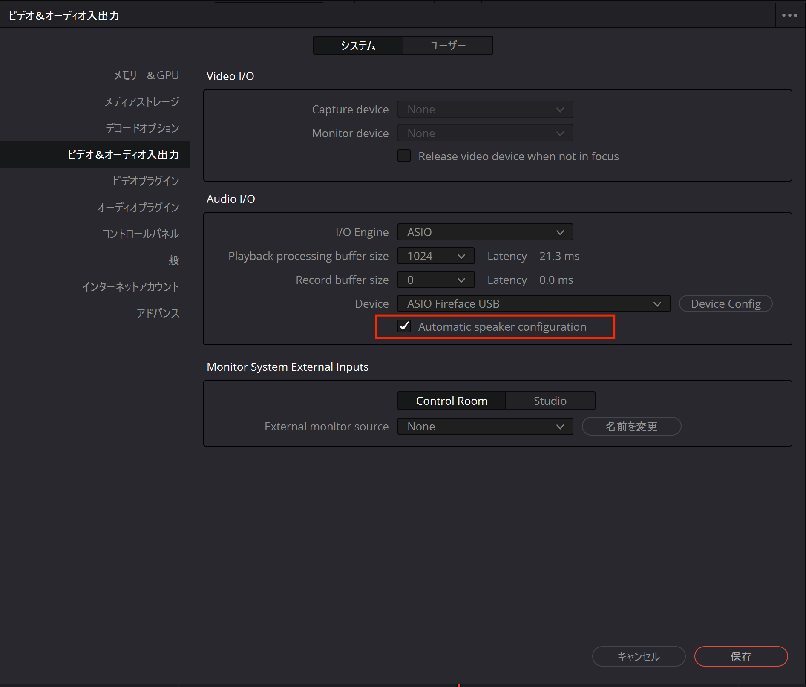Enable Release video device when not in focus

[404, 156]
